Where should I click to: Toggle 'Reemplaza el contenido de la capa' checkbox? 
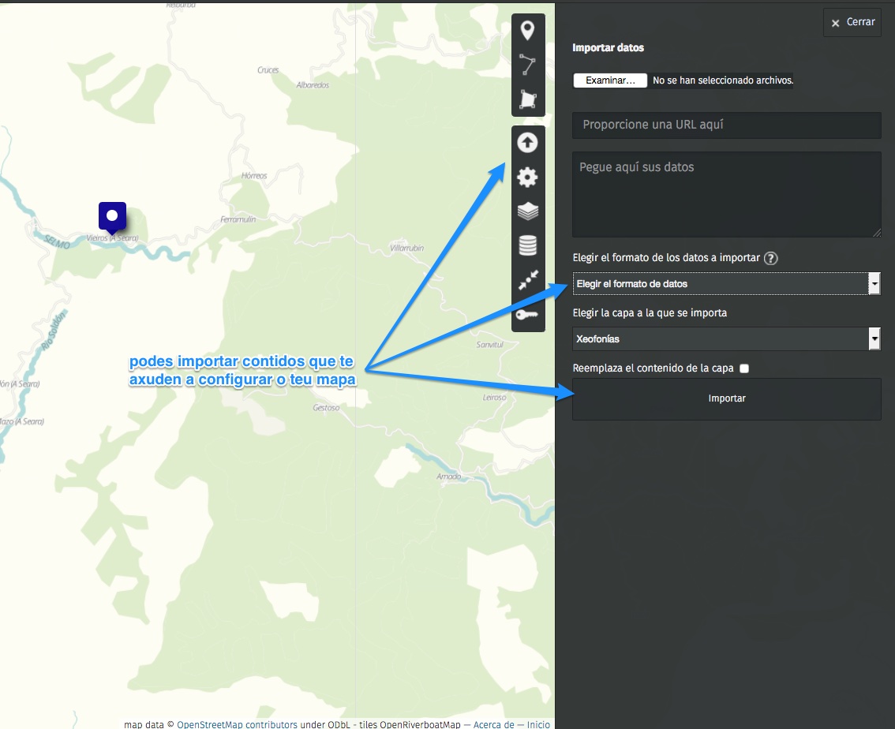click(744, 368)
